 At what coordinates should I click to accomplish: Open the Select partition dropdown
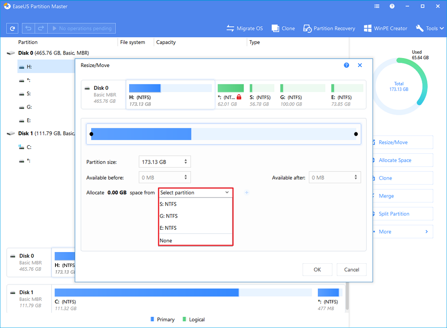[x=196, y=193]
